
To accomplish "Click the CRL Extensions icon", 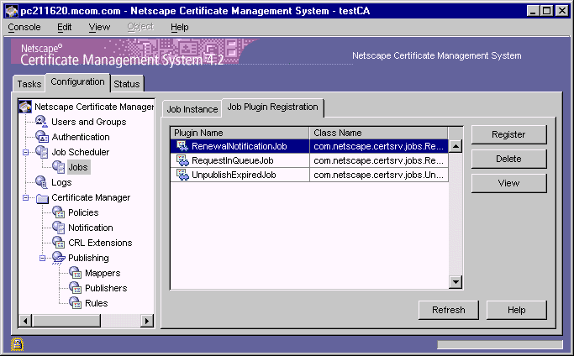I will click(x=58, y=242).
